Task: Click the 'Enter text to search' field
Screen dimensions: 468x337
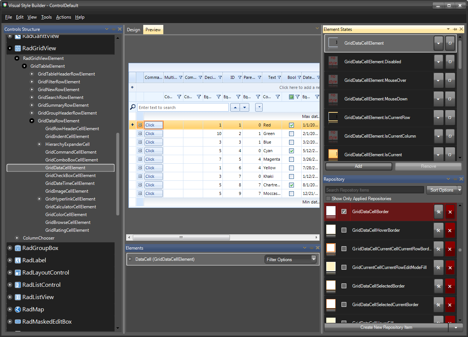Action: [183, 107]
